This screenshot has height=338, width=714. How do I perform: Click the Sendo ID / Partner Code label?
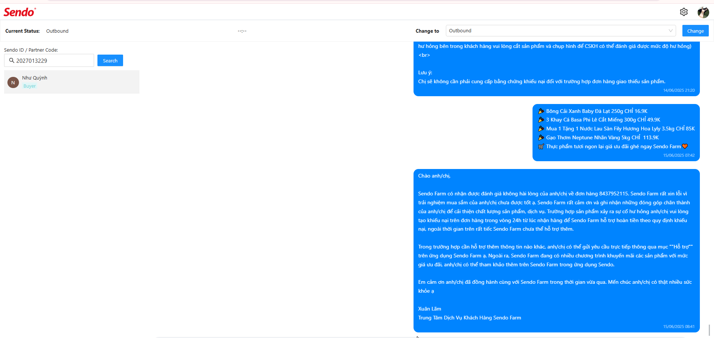click(31, 50)
